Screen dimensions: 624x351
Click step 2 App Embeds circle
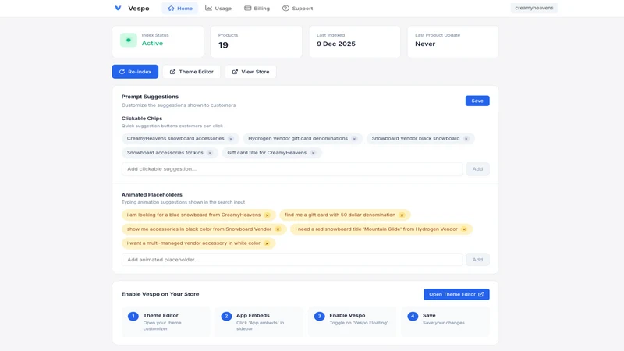[x=226, y=317]
